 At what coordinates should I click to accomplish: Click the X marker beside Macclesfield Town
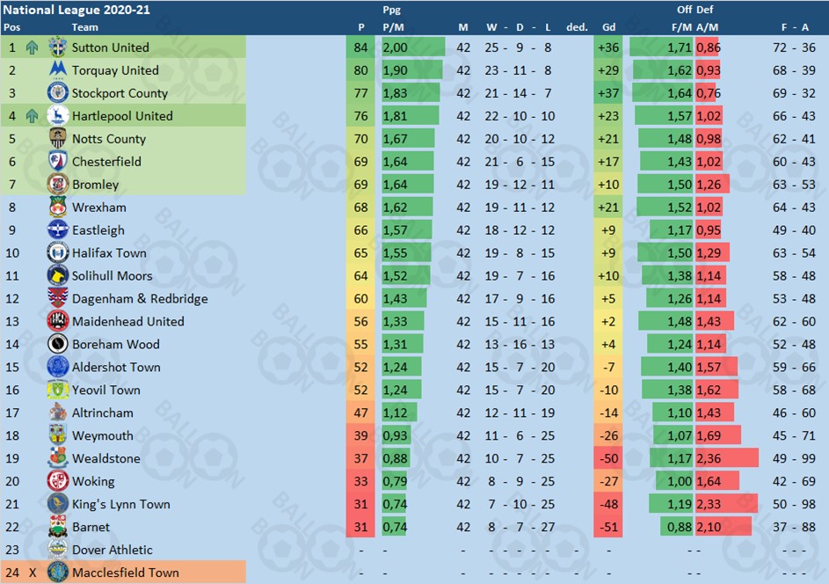pos(33,573)
